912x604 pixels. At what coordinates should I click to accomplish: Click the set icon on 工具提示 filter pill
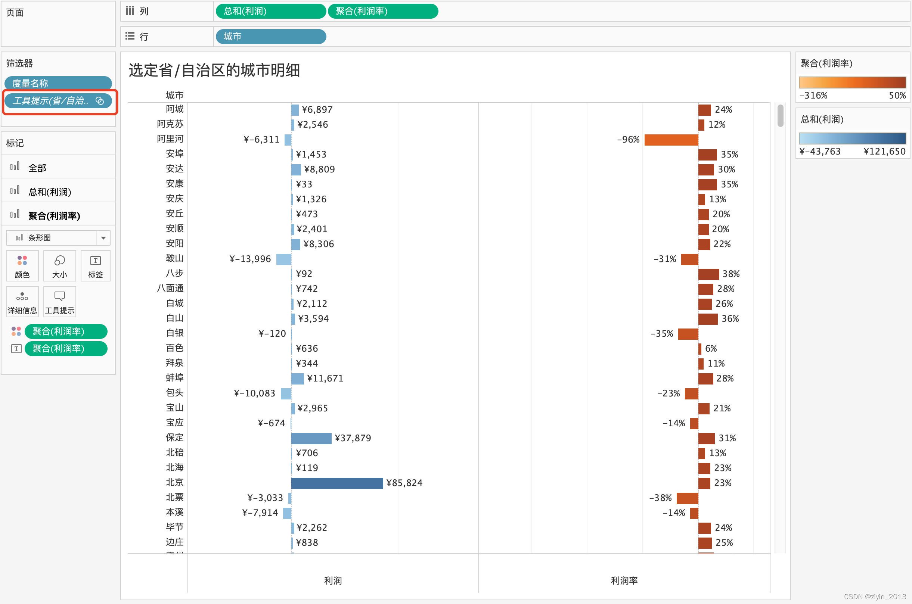[x=100, y=101]
